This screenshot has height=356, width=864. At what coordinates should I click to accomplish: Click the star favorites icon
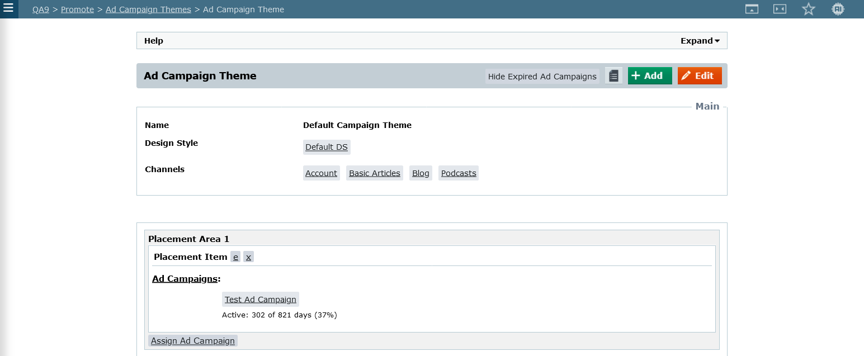tap(808, 9)
